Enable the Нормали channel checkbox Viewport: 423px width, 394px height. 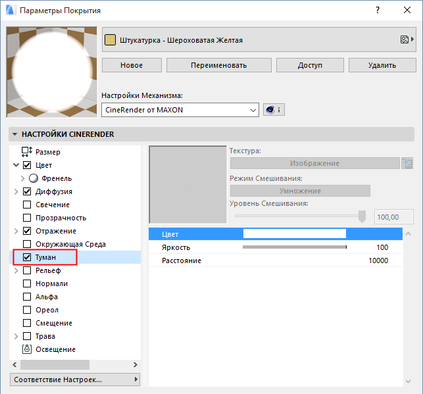(27, 283)
